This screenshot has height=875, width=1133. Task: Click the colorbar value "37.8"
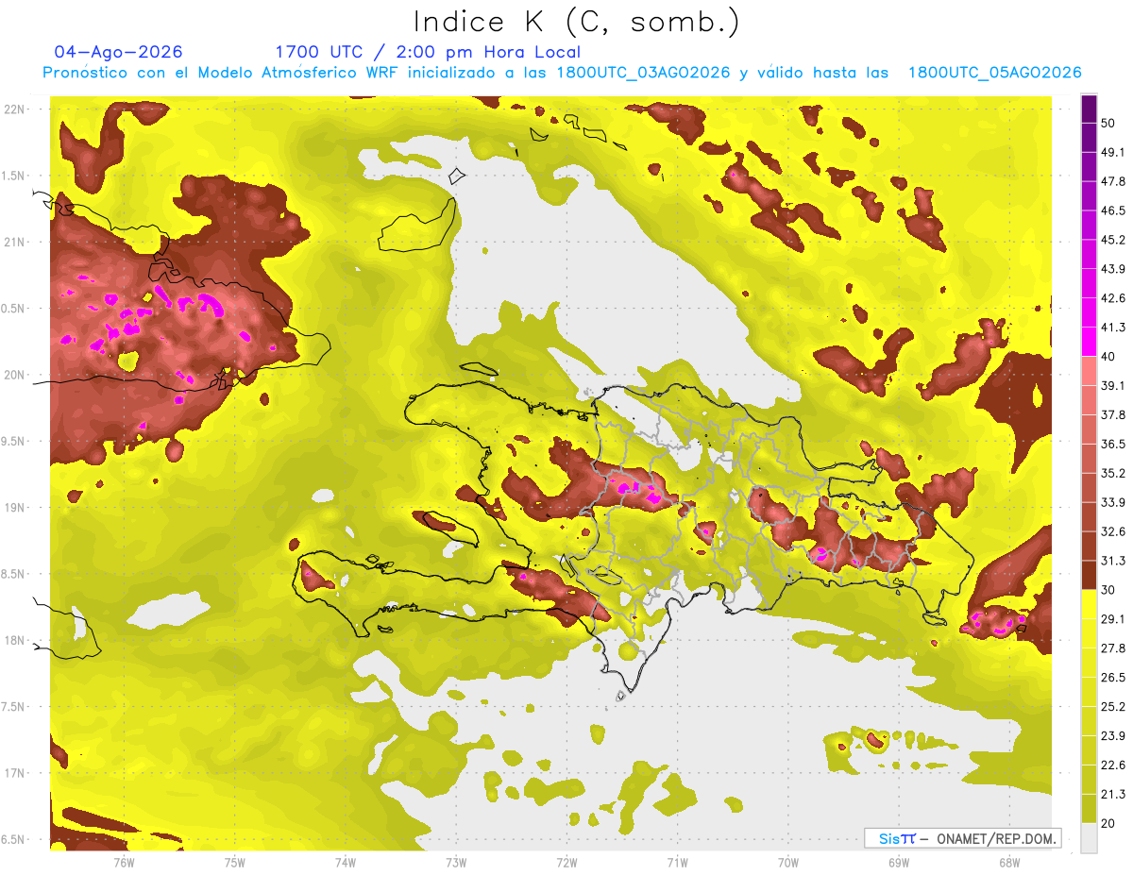(1113, 414)
